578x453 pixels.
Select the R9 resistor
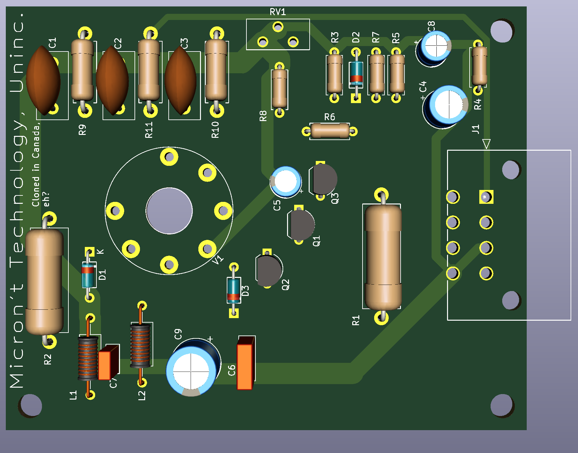(83, 70)
